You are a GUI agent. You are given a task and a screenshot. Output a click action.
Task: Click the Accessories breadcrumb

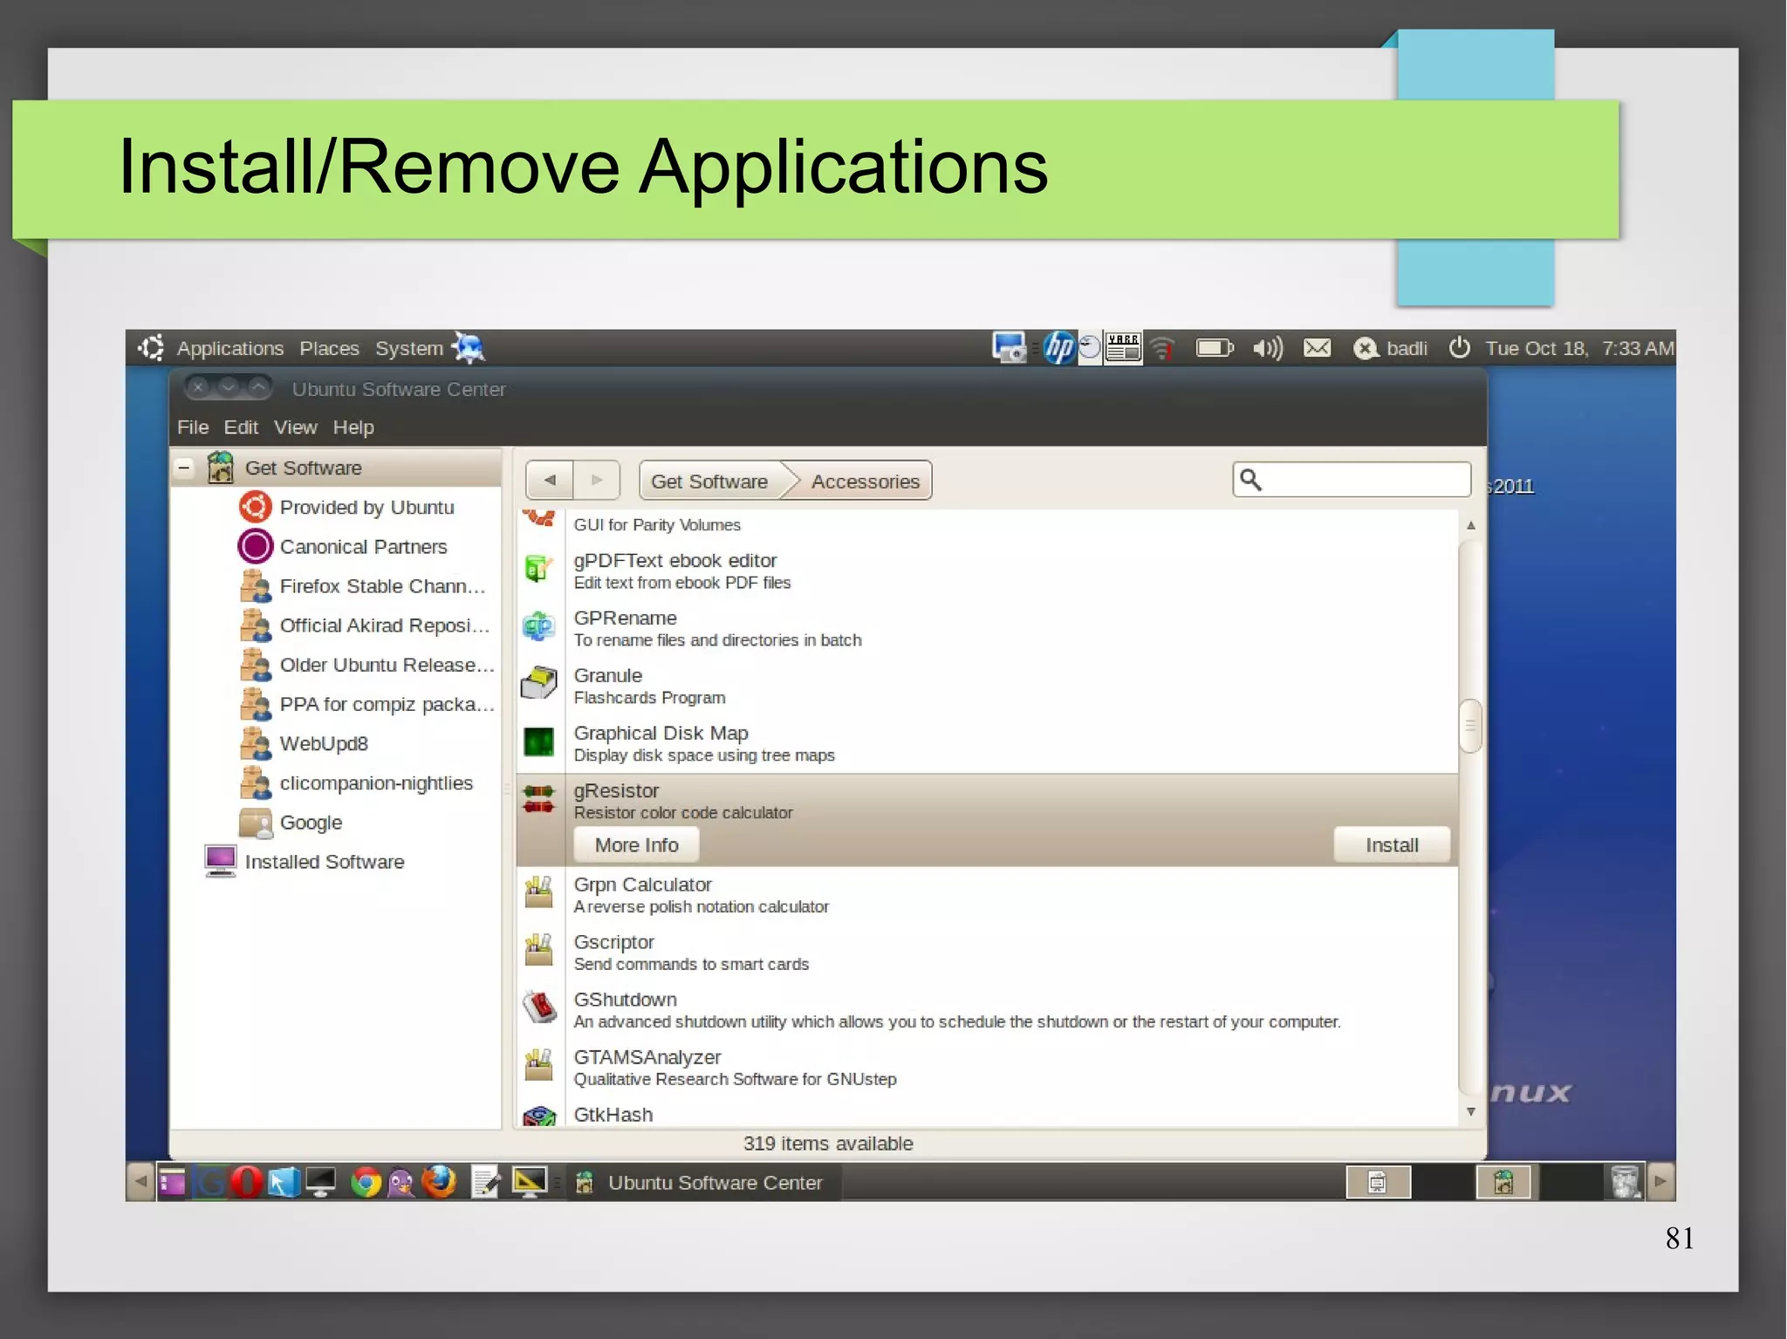866,481
